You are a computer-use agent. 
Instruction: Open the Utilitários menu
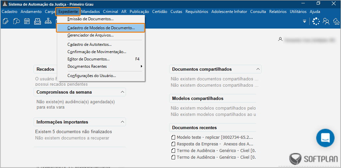pyautogui.click(x=298, y=12)
